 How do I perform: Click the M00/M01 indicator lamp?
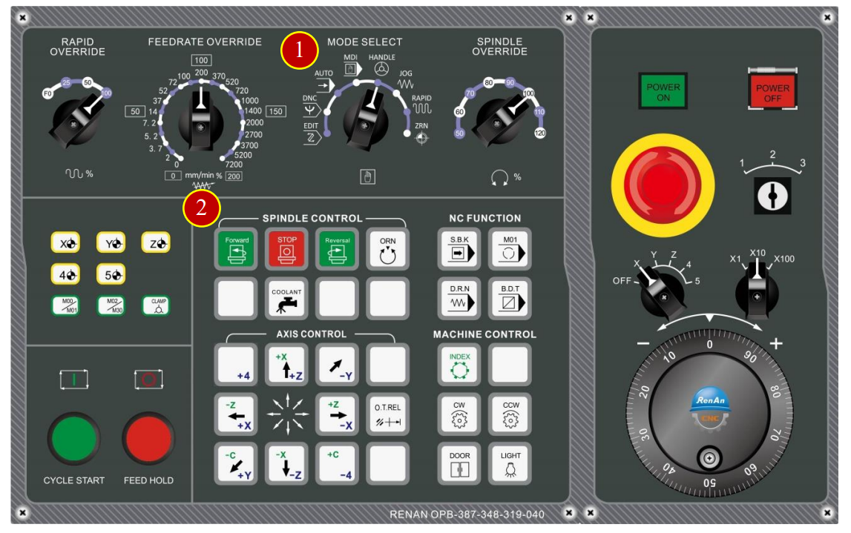pyautogui.click(x=66, y=306)
